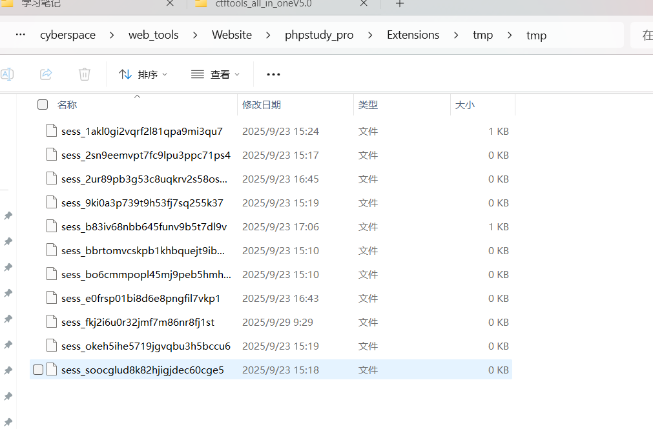
Task: Click date 2025/9/23 15:24
Action: [x=281, y=132]
